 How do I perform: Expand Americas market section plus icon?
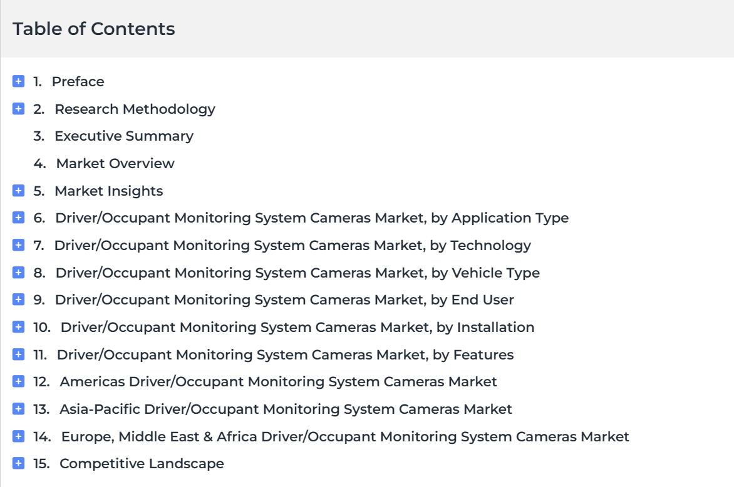click(18, 381)
